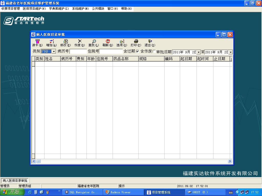
Task: Open the 医保项目维护(W) menu
Action: click(34, 9)
